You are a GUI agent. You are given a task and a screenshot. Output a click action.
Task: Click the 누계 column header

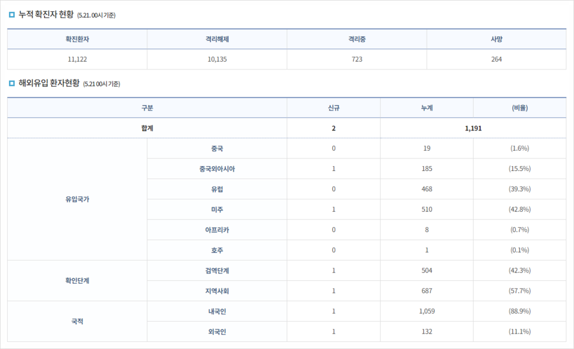(x=427, y=108)
